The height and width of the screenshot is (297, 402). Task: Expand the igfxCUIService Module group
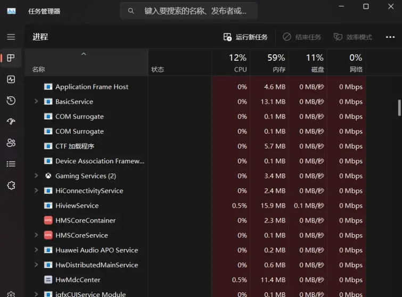tap(36, 294)
